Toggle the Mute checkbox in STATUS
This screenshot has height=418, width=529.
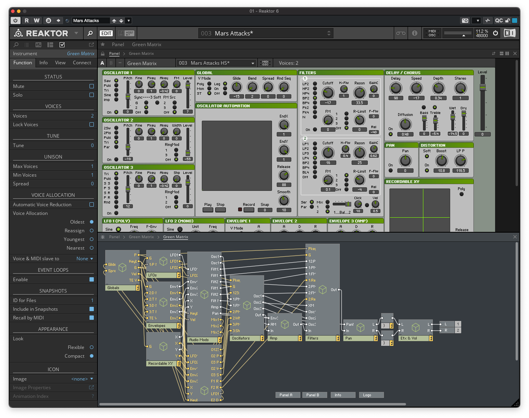[91, 86]
